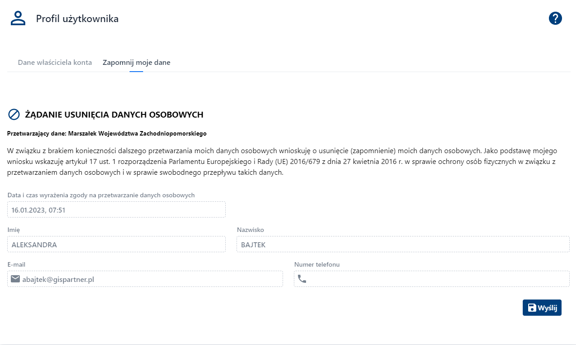Viewport: 576px width, 345px height.
Task: Click the phone handset icon
Action: [x=302, y=279]
